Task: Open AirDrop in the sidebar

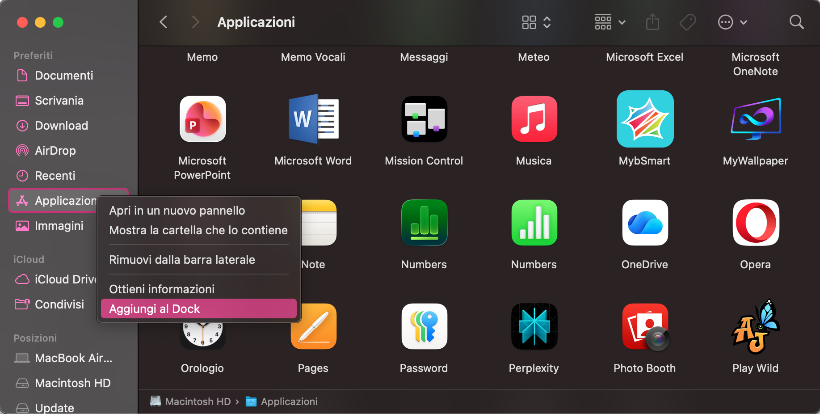Action: click(69, 151)
